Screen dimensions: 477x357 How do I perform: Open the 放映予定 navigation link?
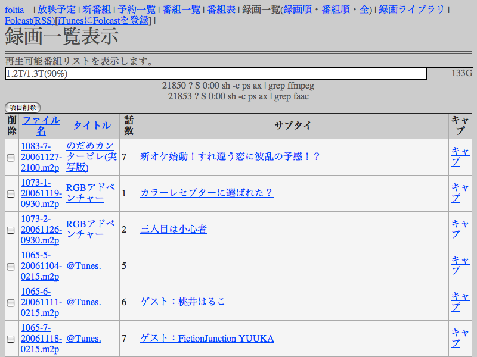[56, 10]
